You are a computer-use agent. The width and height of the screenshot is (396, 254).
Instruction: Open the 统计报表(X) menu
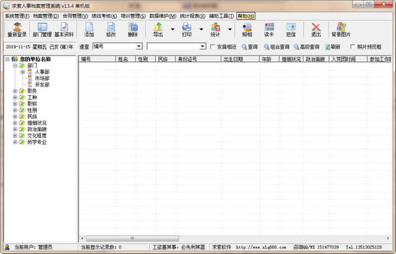coord(193,16)
